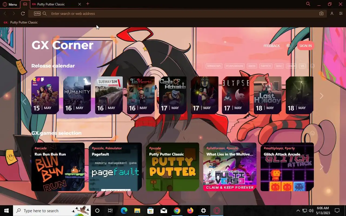Toggle the WINDOWS platform filter
The width and height of the screenshot is (346, 216).
[x=214, y=66]
